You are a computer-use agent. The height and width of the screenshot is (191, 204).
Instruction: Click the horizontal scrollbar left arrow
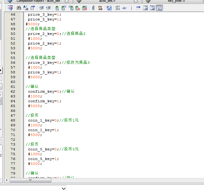7,180
